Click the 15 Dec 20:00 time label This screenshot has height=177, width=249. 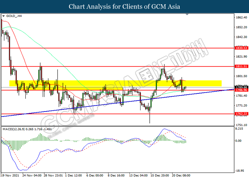[x=160, y=175]
